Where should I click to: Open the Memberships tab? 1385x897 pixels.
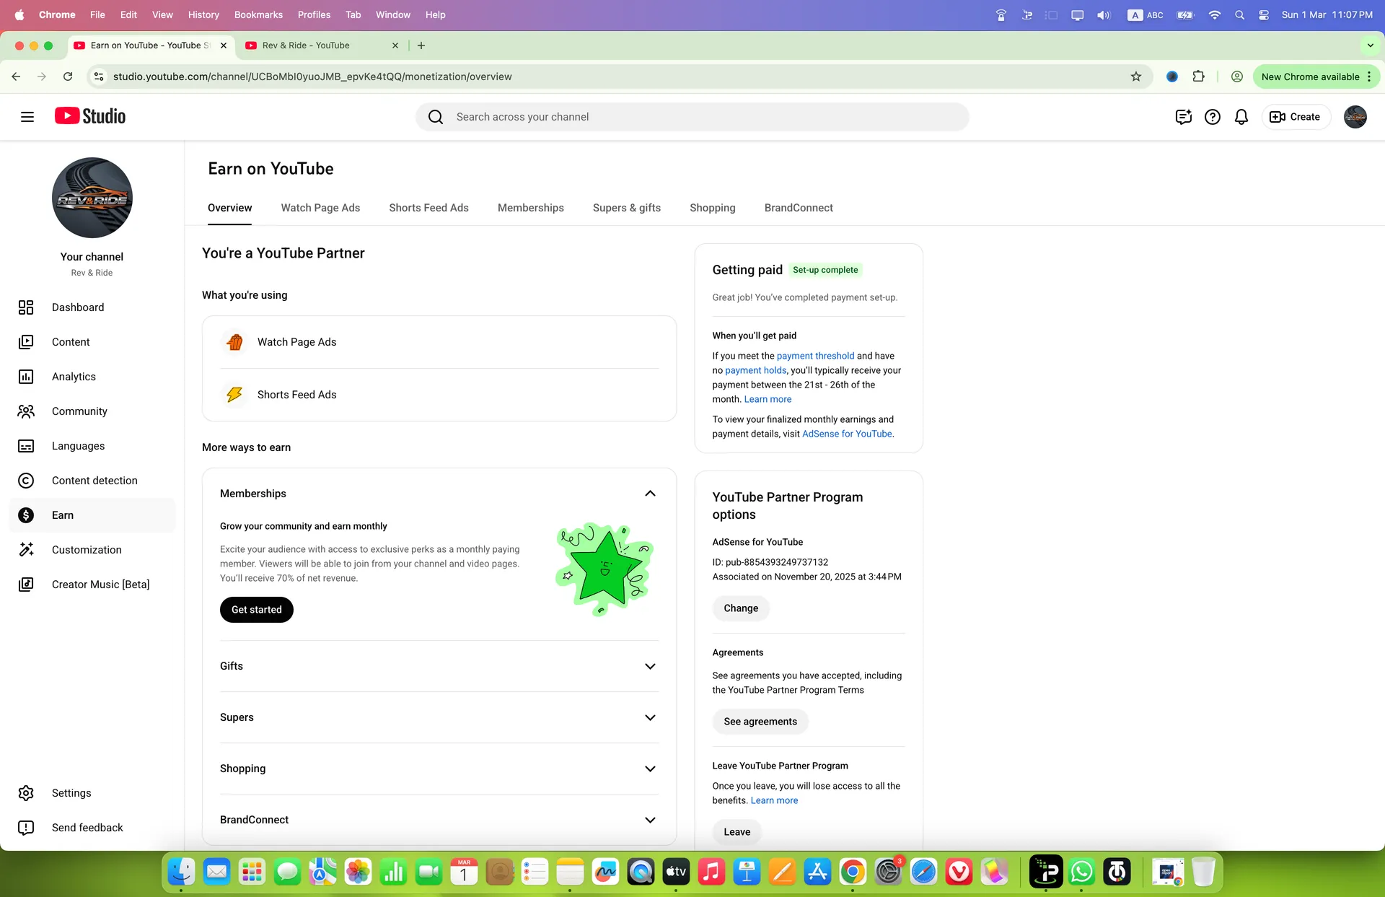tap(531, 208)
